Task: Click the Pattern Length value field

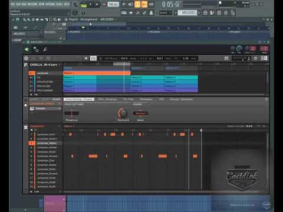Action: tap(249, 126)
